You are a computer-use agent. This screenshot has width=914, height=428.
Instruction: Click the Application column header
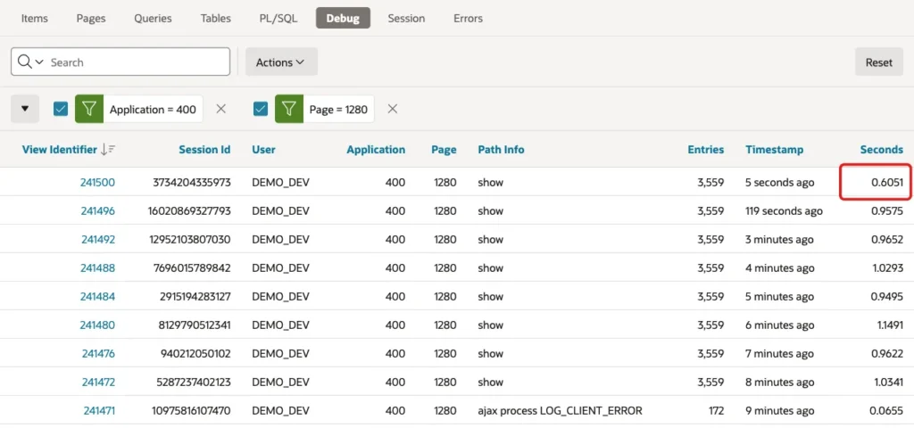point(376,150)
